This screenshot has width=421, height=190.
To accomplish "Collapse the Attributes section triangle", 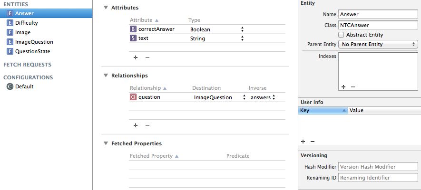I will coord(105,8).
